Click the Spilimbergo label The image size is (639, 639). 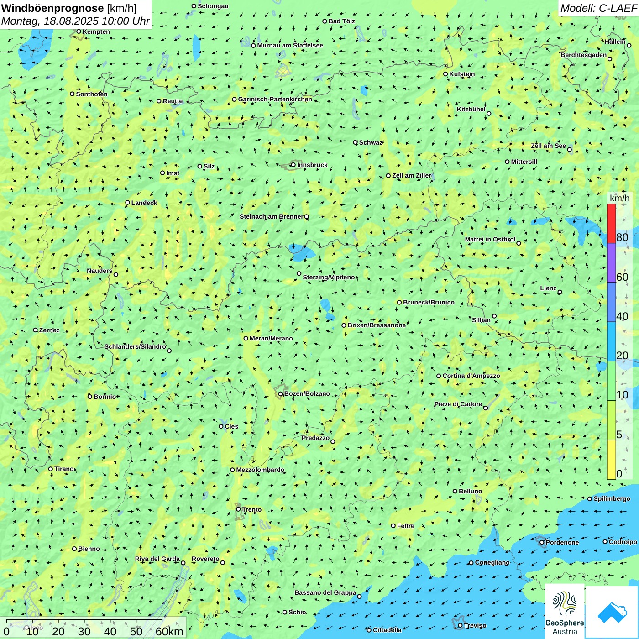click(x=612, y=498)
